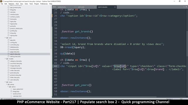Open product_details.php in the sidebar
Image resolution: width=188 pixels, height=105 pixels.
(x=16, y=29)
